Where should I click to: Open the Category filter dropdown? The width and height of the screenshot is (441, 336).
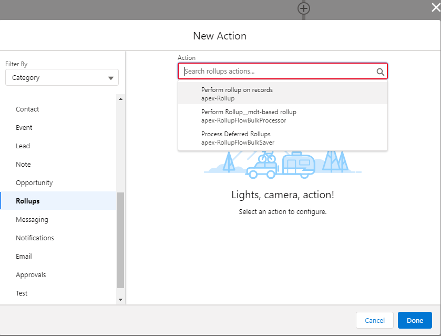[61, 77]
